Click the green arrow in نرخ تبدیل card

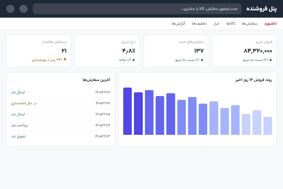pos(133,60)
